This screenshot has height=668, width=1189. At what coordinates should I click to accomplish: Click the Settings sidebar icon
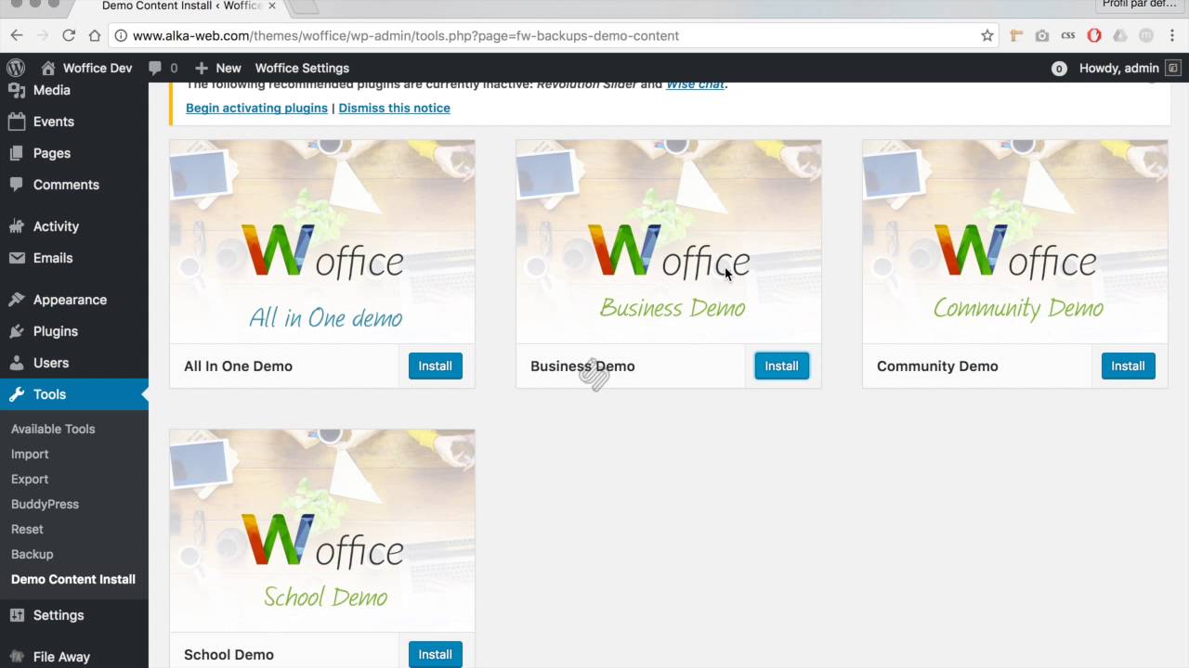point(16,615)
